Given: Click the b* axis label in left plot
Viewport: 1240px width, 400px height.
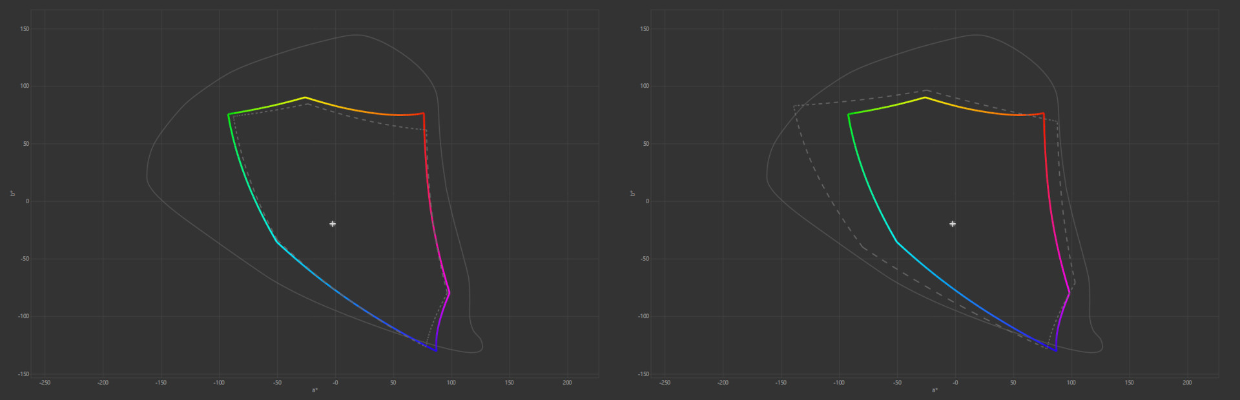Looking at the screenshot, I should click(12, 193).
